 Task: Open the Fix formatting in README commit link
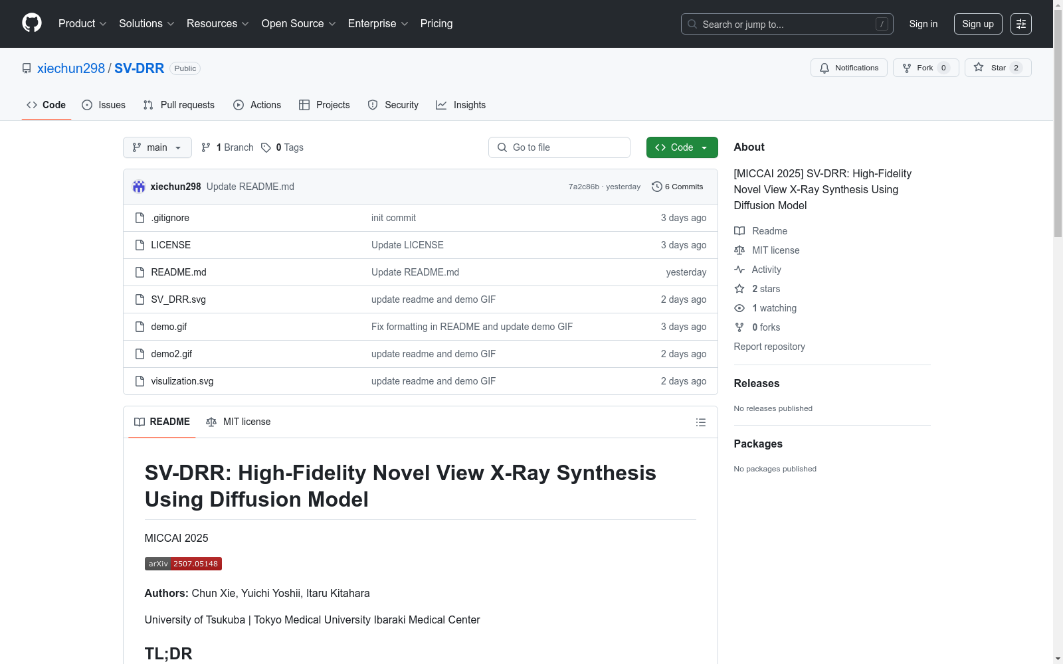[472, 327]
